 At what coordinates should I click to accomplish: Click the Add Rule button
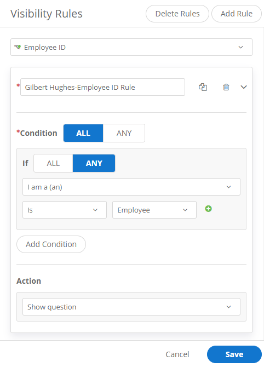click(x=237, y=14)
